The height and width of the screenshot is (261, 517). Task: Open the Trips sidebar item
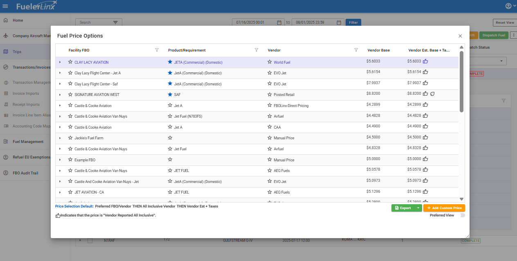(x=17, y=52)
